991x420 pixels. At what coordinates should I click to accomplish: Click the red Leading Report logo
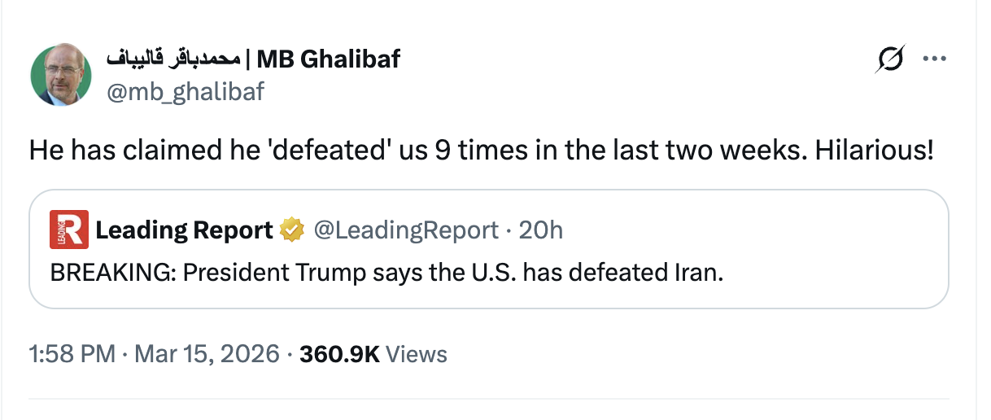[x=68, y=230]
